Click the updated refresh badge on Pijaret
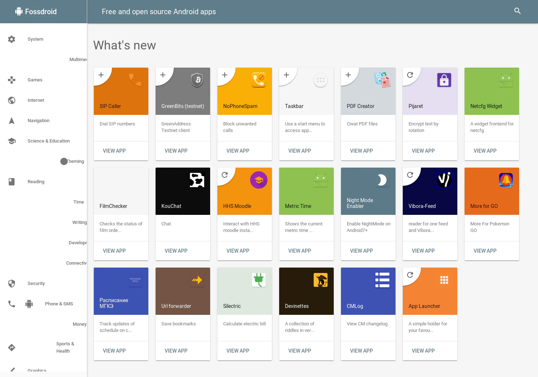The width and height of the screenshot is (538, 377). tap(410, 75)
